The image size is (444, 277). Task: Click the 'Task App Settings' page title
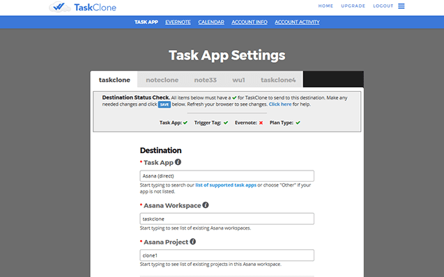pos(227,55)
